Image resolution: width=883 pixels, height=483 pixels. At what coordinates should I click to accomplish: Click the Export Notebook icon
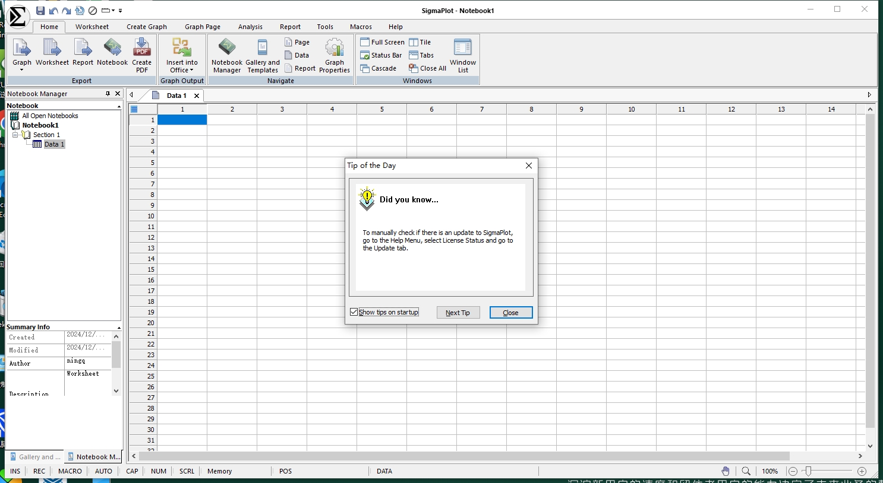112,52
